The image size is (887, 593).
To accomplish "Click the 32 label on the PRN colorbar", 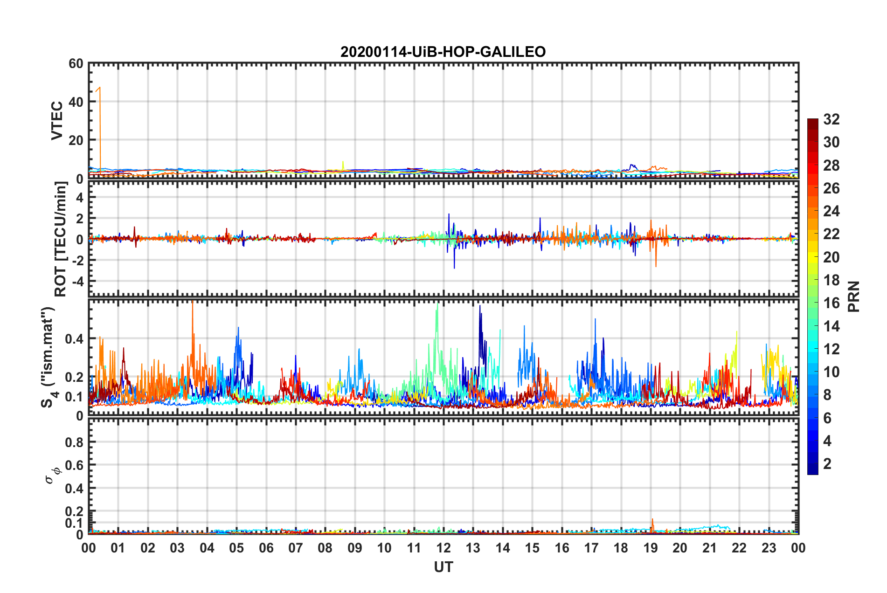I will [831, 119].
